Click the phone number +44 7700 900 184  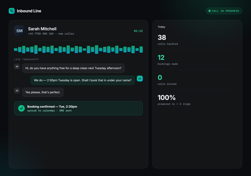pos(41,34)
